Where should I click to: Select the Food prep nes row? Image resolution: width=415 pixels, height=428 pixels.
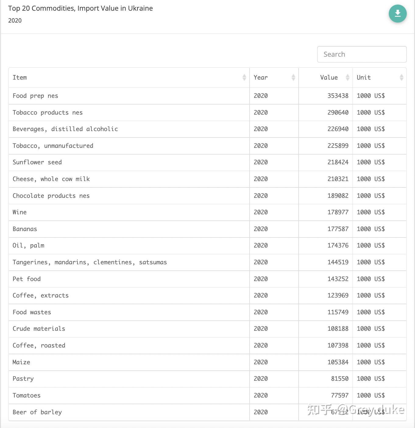coord(35,96)
